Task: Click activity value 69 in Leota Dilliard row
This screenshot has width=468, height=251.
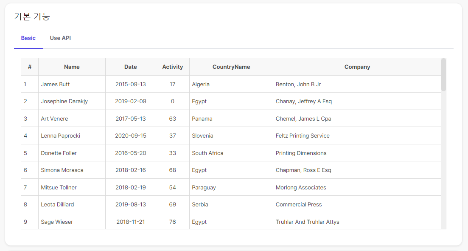Action: click(x=173, y=204)
